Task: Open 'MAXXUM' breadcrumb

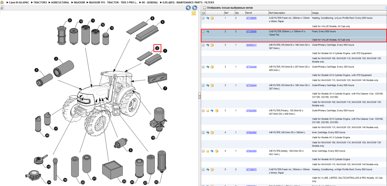Action: coord(79,2)
